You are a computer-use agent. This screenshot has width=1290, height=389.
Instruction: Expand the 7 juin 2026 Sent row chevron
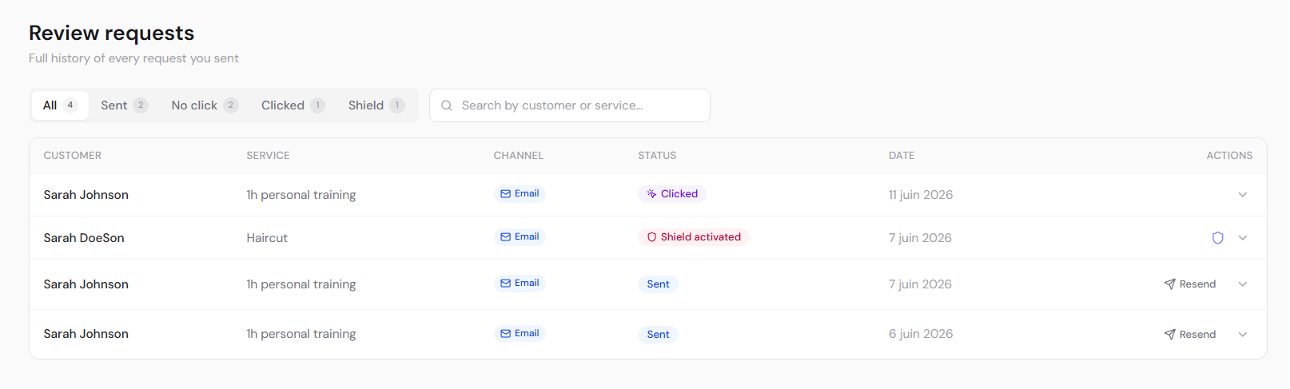tap(1243, 284)
